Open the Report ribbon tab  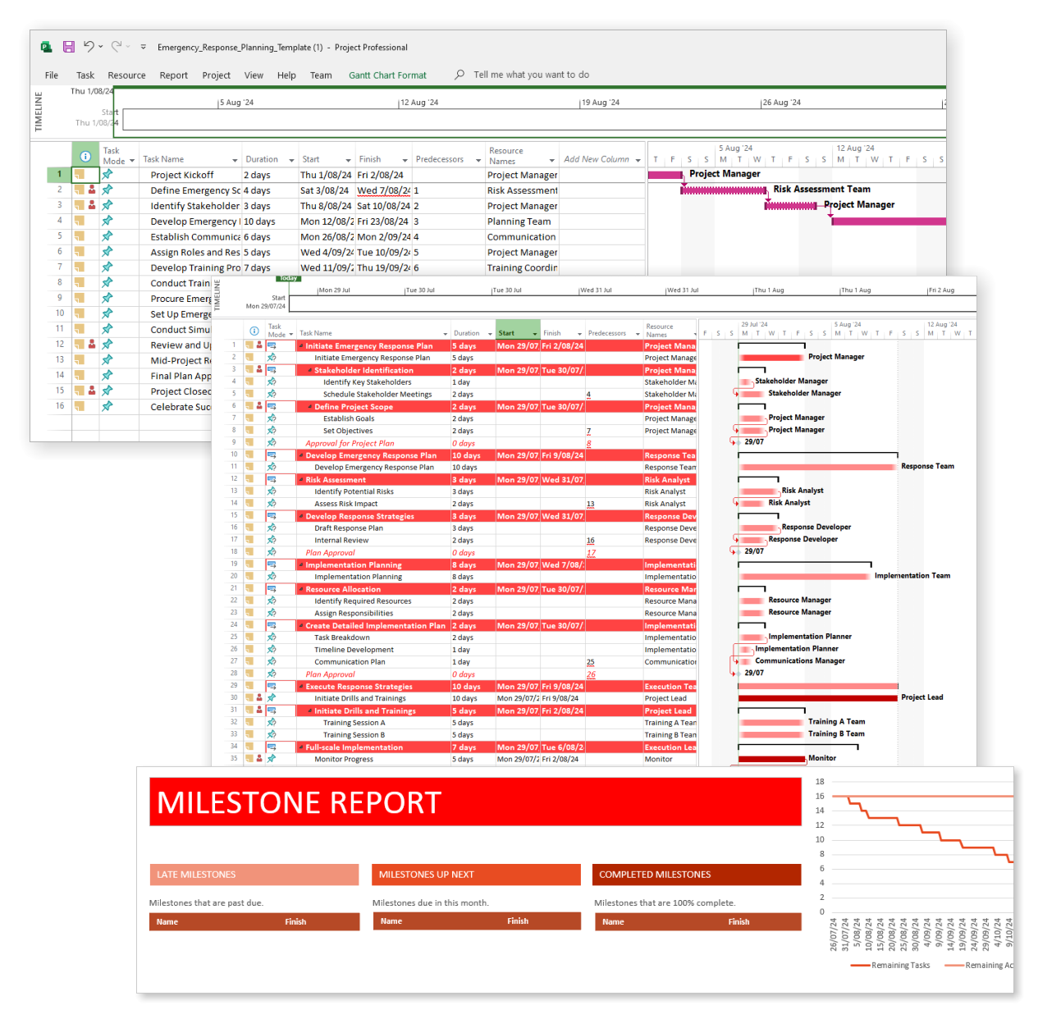[x=174, y=75]
